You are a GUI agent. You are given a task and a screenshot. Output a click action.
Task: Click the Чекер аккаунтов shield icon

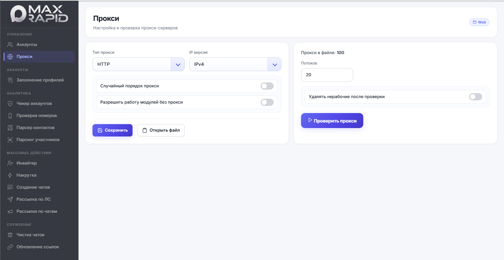(10, 104)
